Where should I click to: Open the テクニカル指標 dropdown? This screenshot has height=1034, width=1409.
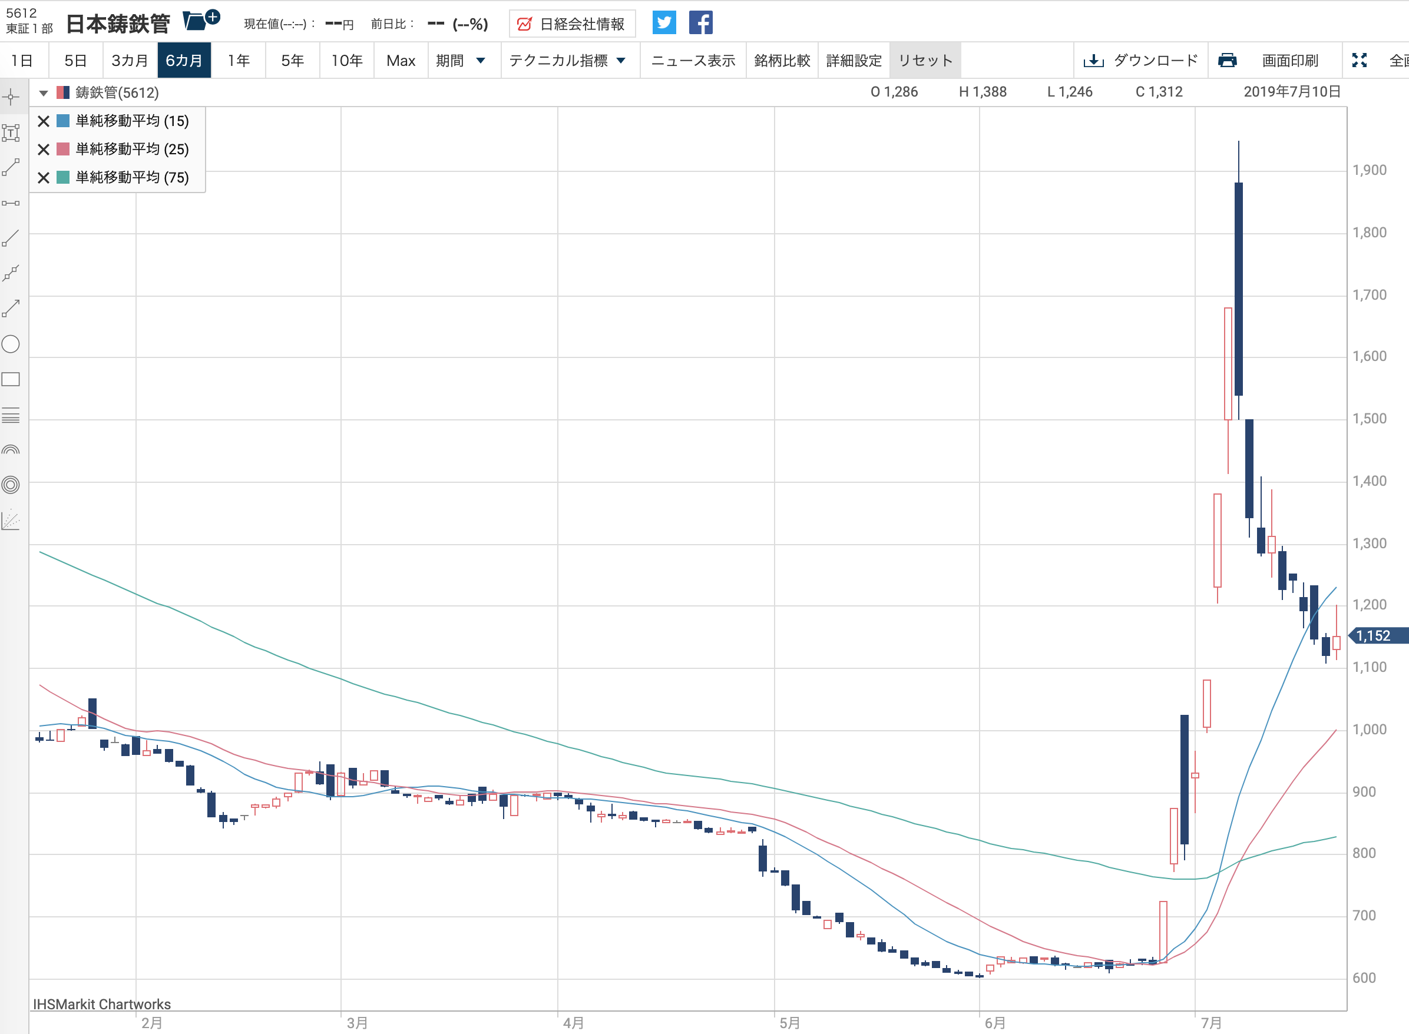click(x=567, y=60)
